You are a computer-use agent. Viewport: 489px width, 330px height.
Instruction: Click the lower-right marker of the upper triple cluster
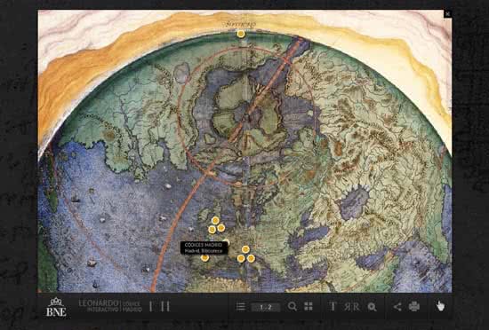pyautogui.click(x=221, y=228)
